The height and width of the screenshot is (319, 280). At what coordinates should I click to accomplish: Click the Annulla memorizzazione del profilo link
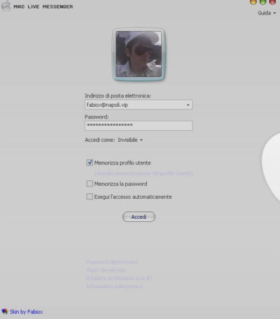point(143,174)
